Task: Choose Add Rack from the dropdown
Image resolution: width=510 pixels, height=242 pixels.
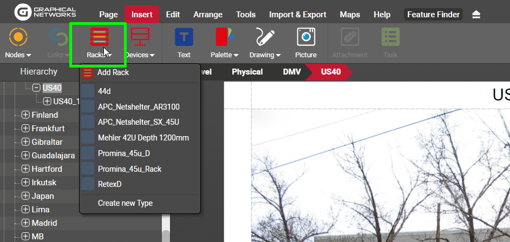Action: tap(113, 72)
